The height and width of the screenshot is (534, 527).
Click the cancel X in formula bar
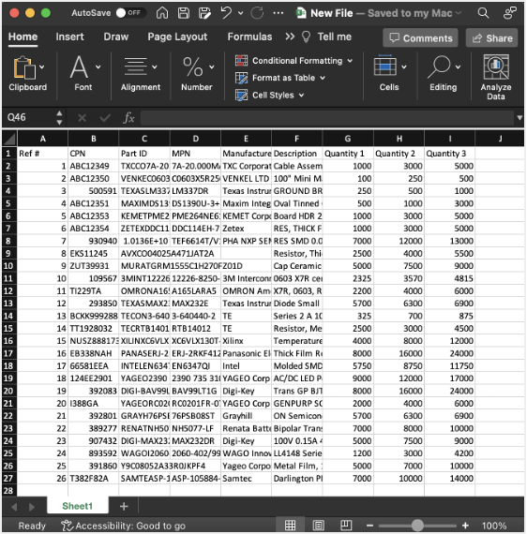point(82,118)
